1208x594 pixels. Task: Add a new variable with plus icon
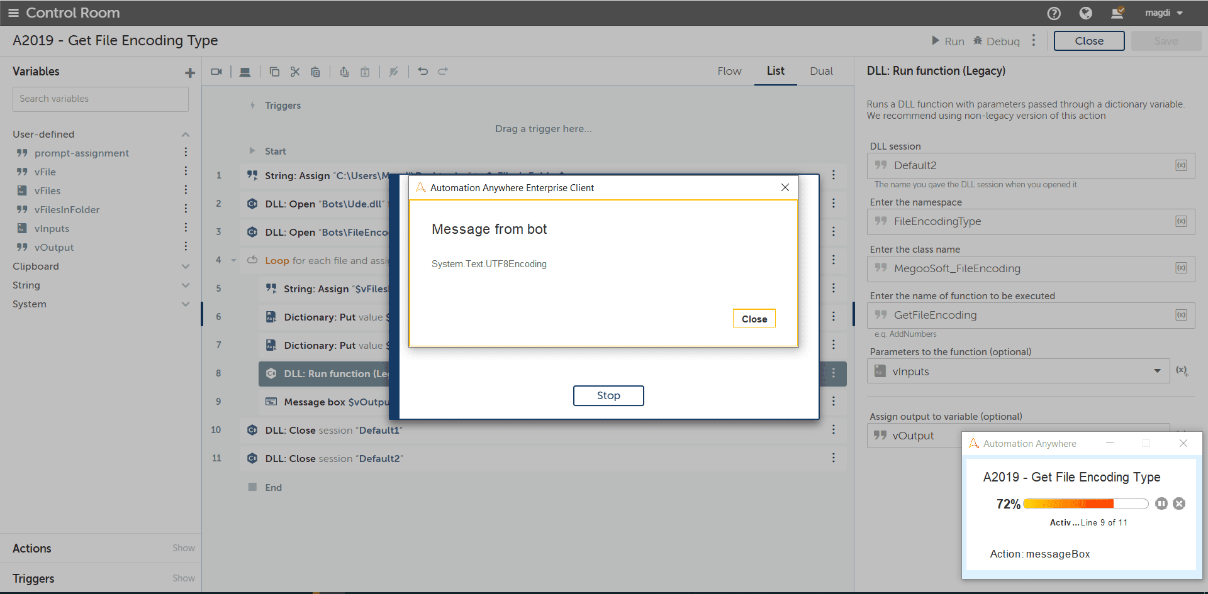tap(190, 73)
